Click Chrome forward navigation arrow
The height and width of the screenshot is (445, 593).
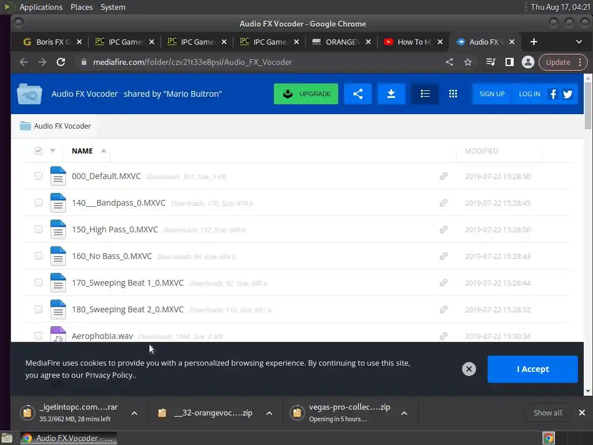click(42, 62)
